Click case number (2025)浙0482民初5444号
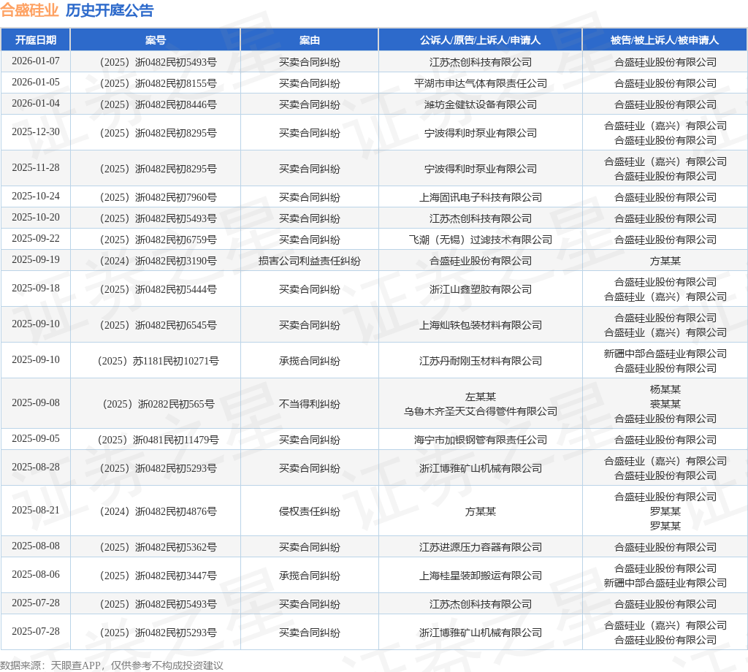Screen dimensions: 748x672 coord(158,289)
